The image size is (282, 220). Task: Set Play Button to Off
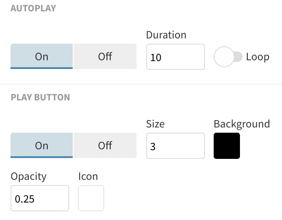(105, 145)
